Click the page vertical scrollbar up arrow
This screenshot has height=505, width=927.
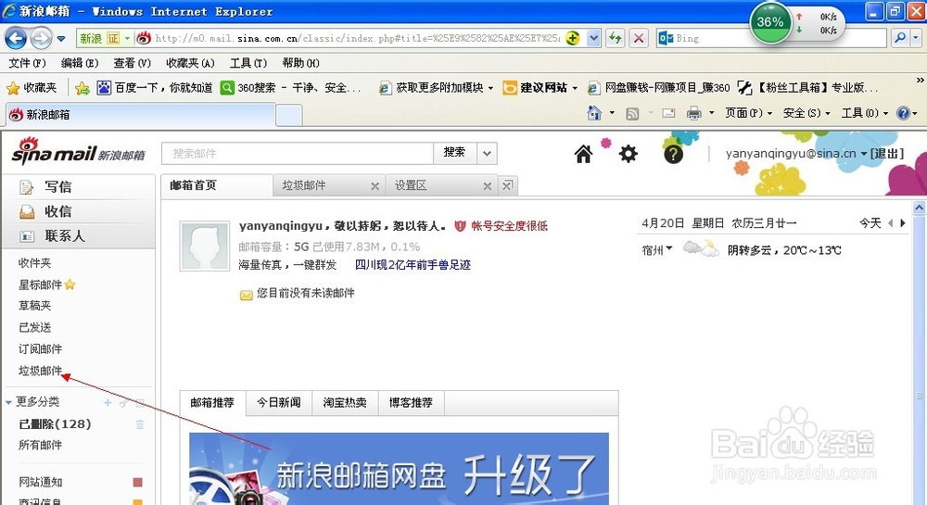tap(920, 208)
